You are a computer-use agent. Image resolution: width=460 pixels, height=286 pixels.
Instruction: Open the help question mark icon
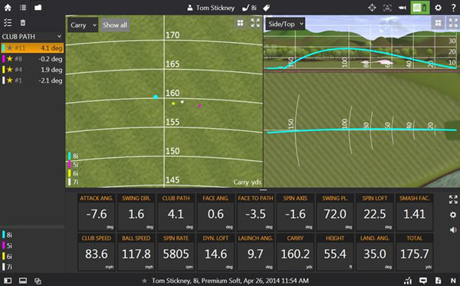(454, 8)
